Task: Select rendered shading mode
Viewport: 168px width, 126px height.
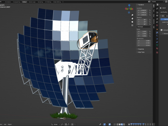Action: 124,125
